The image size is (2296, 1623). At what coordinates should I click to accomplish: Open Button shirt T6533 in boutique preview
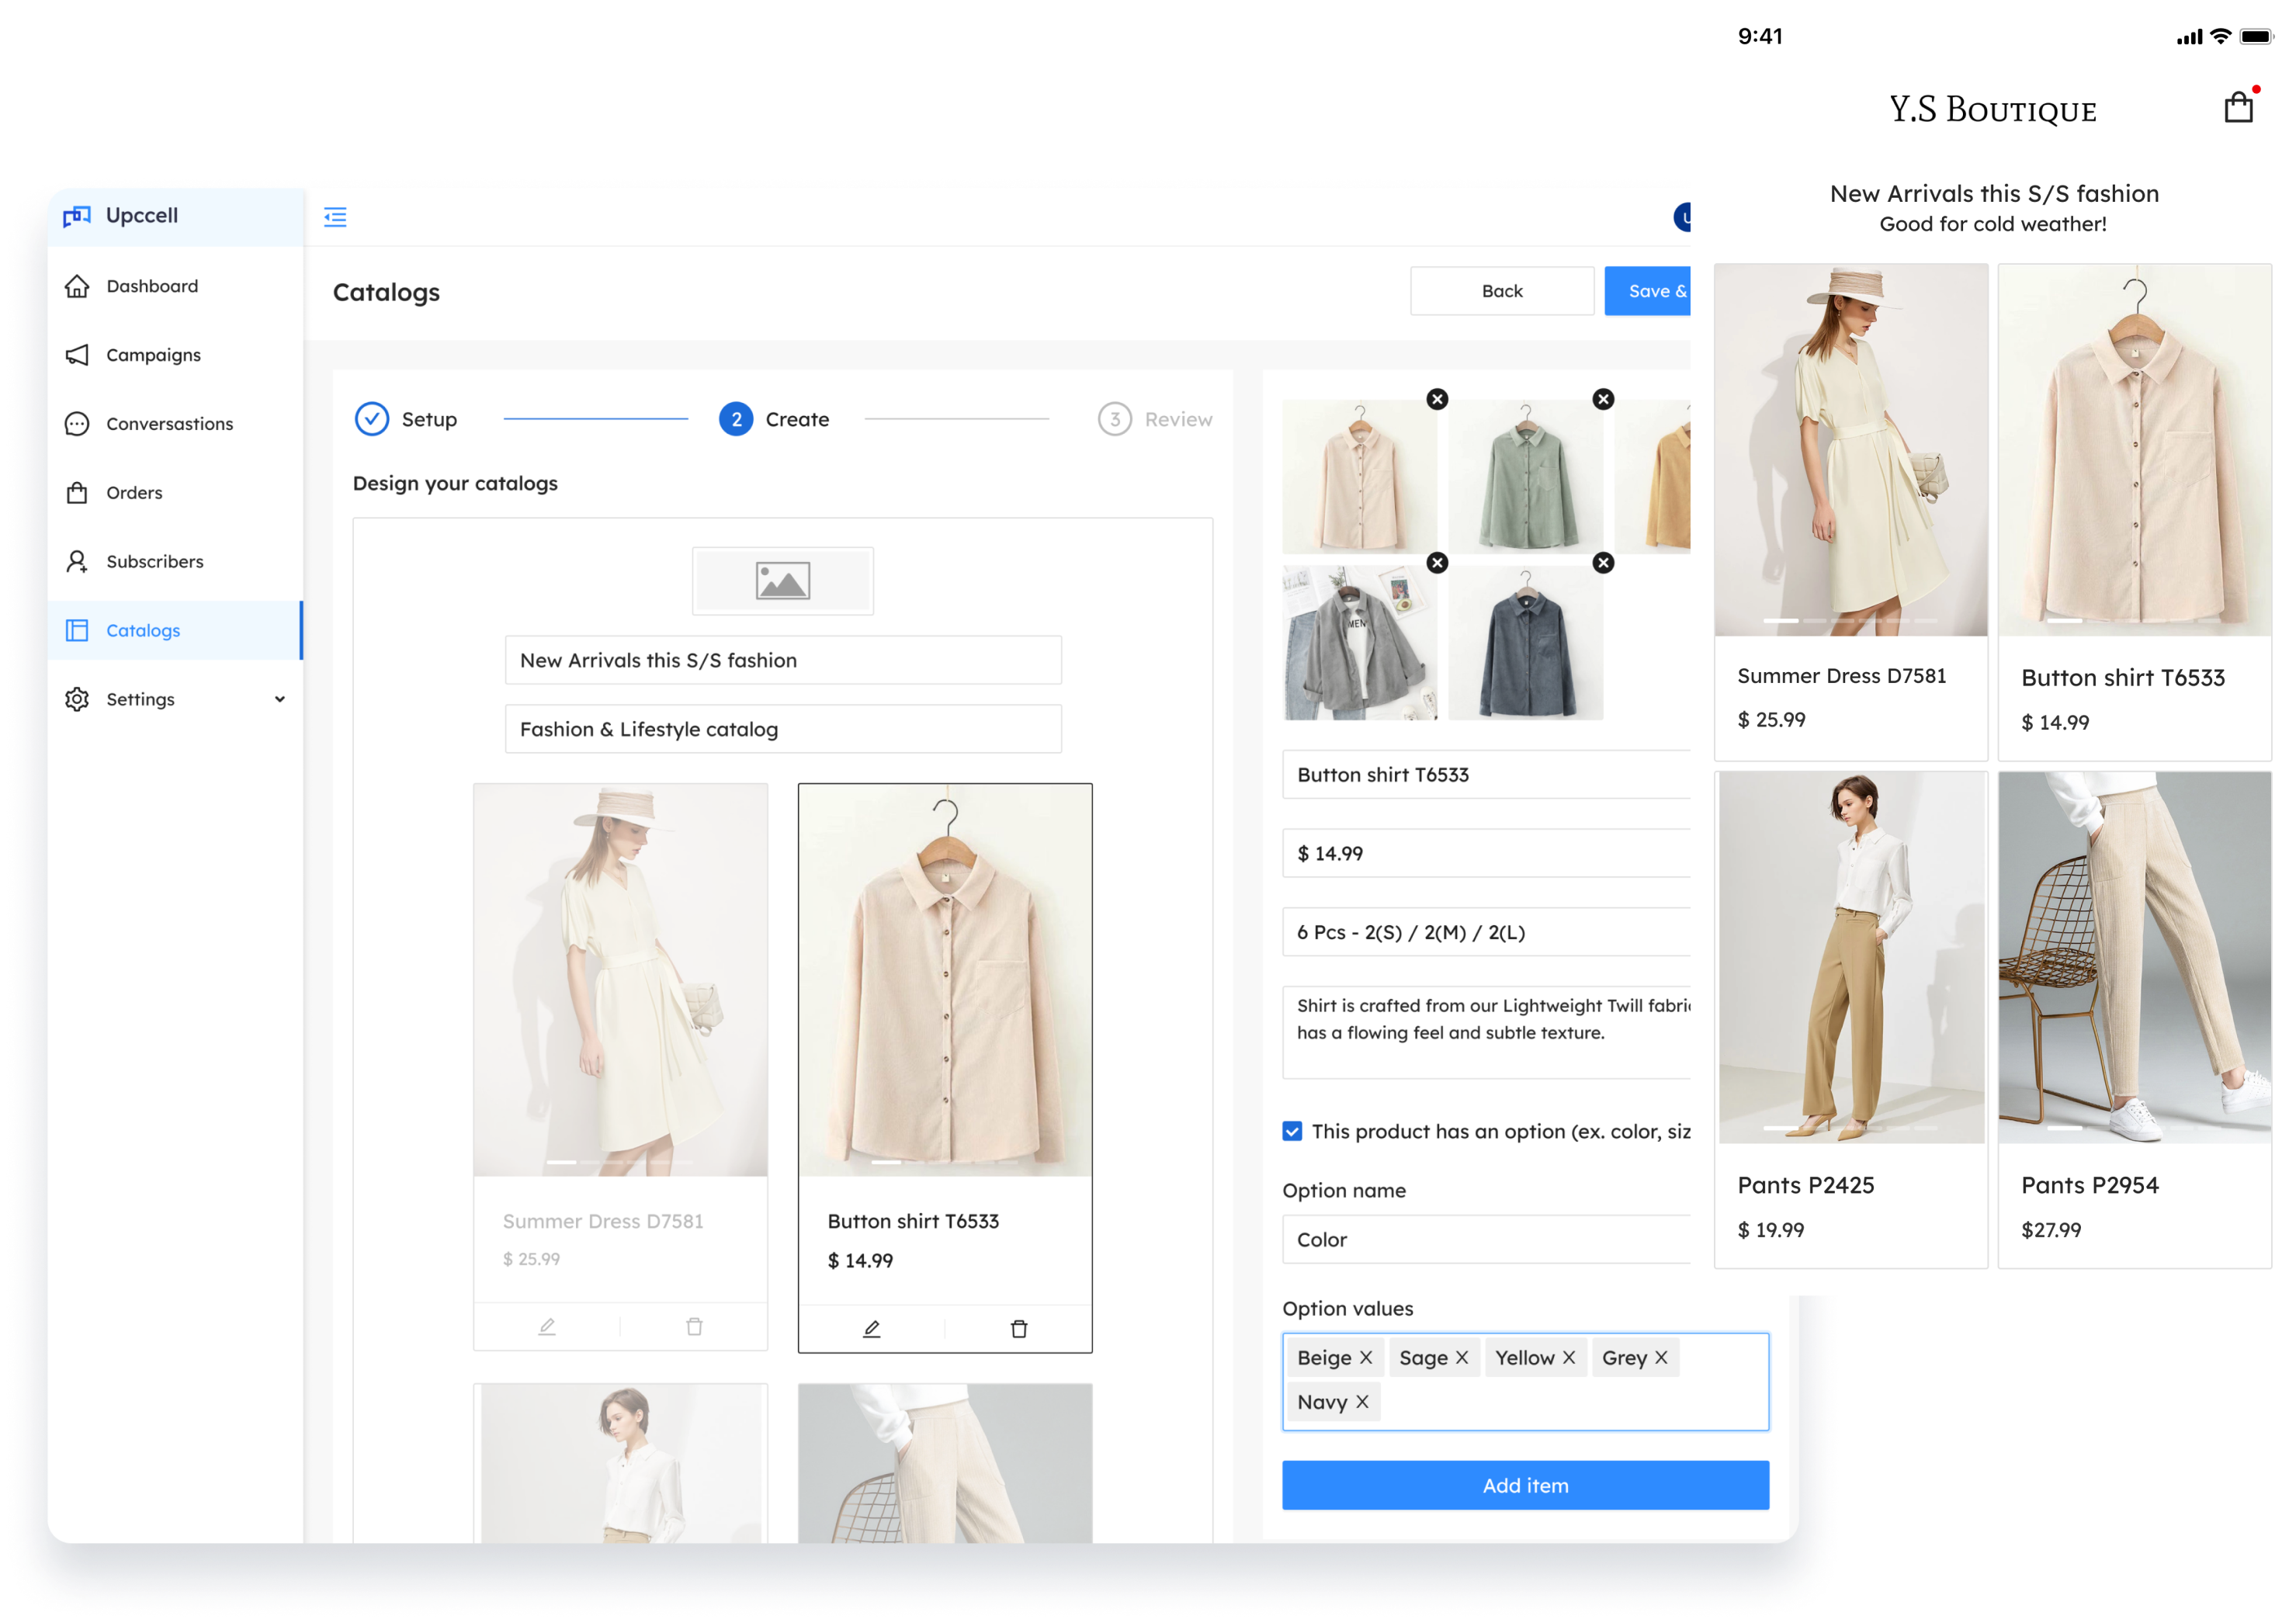2134,512
